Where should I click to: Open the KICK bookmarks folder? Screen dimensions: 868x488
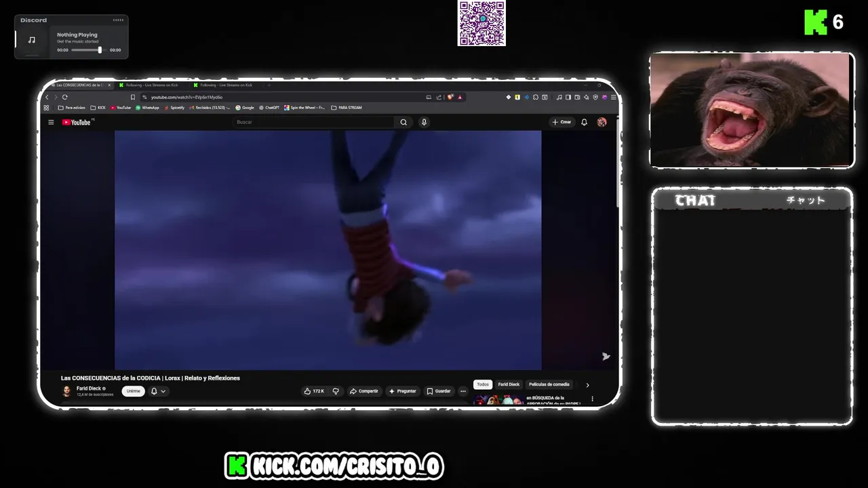click(98, 108)
